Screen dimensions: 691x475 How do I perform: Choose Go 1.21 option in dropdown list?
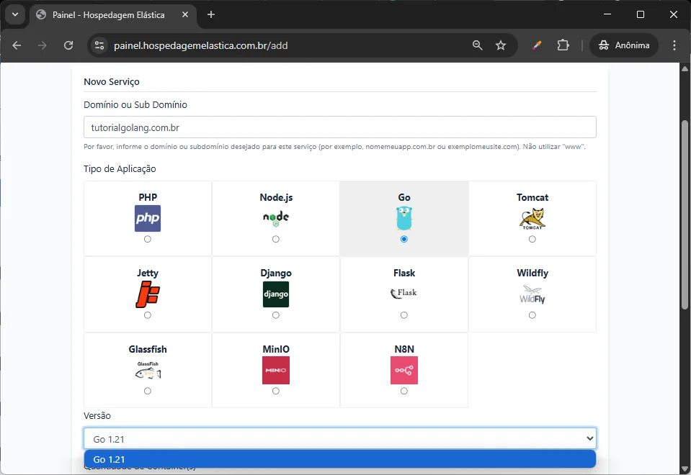pos(340,459)
